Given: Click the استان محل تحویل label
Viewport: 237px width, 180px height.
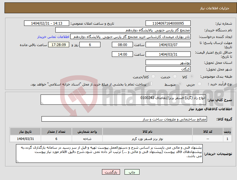Looking at the screenshot, I should pos(218,63).
